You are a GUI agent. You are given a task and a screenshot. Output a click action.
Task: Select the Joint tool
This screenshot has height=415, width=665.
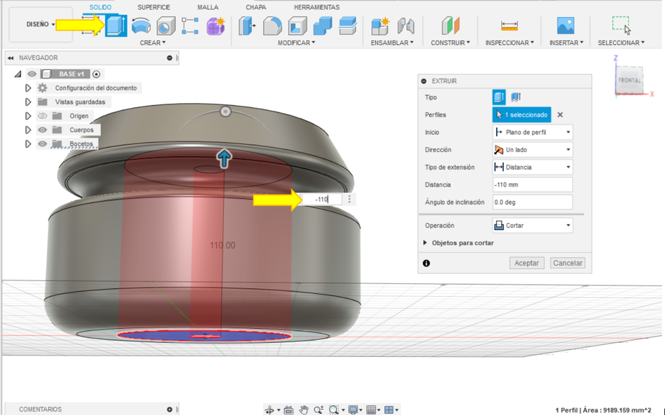click(x=406, y=26)
